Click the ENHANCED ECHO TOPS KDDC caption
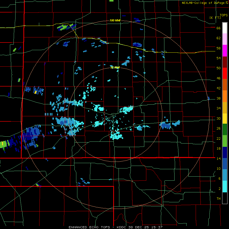The height and width of the screenshot is (229, 229). [x=116, y=227]
